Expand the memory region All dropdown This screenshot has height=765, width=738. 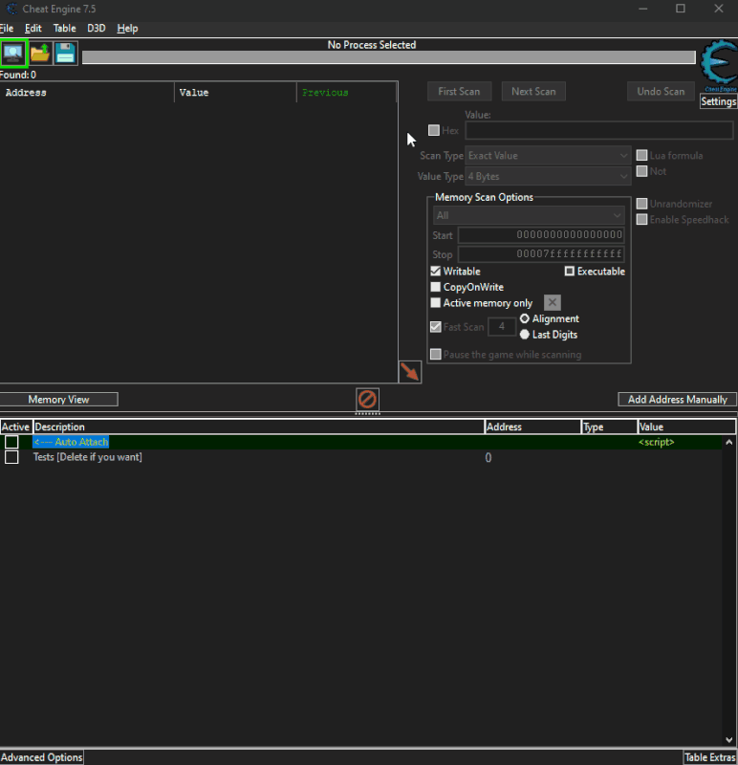click(529, 215)
